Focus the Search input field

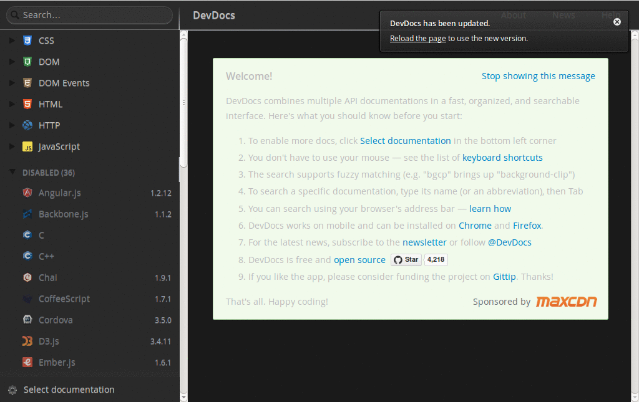[x=90, y=15]
